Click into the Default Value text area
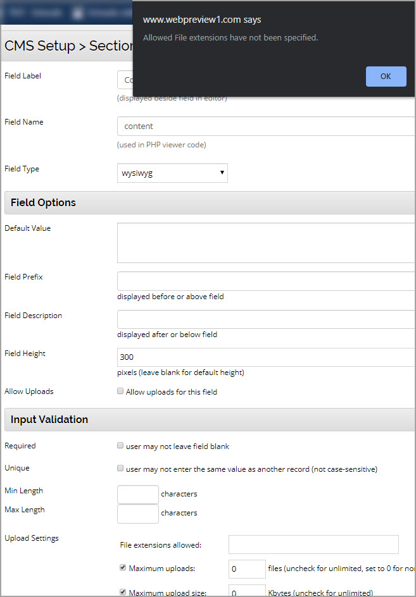Viewport: 416px width, 597px height. pos(266,242)
